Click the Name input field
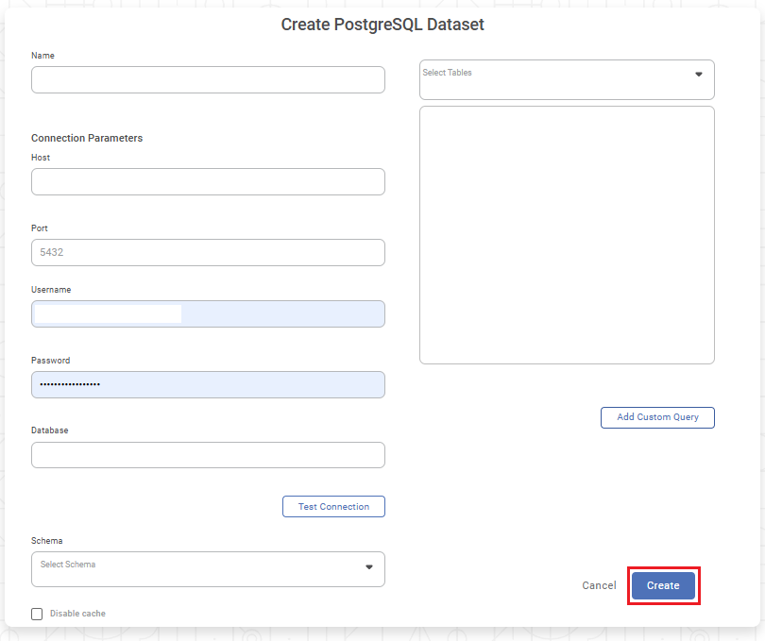Screen dimensions: 765x641 click(x=208, y=80)
